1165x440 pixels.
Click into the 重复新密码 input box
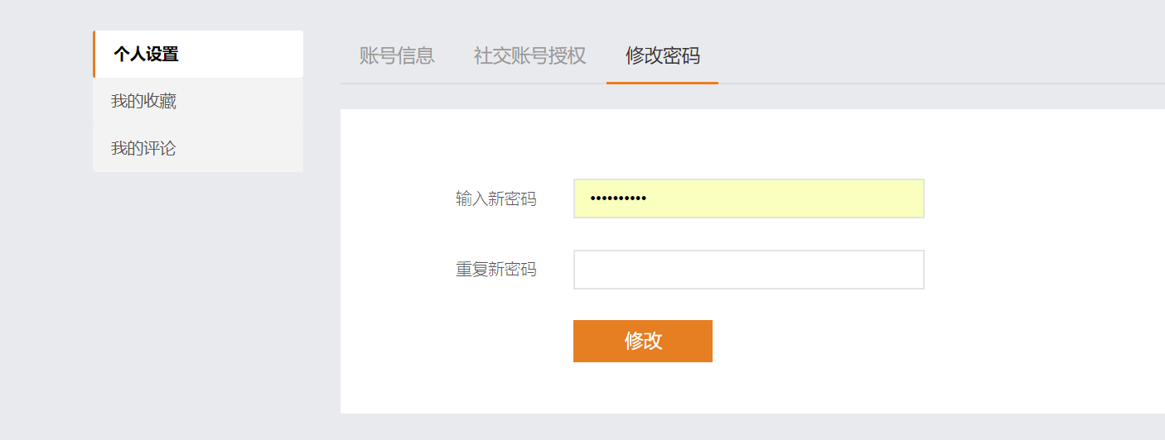pos(748,270)
